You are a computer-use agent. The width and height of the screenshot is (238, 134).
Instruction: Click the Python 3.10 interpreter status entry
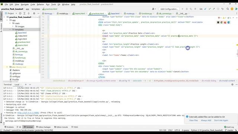(207, 130)
